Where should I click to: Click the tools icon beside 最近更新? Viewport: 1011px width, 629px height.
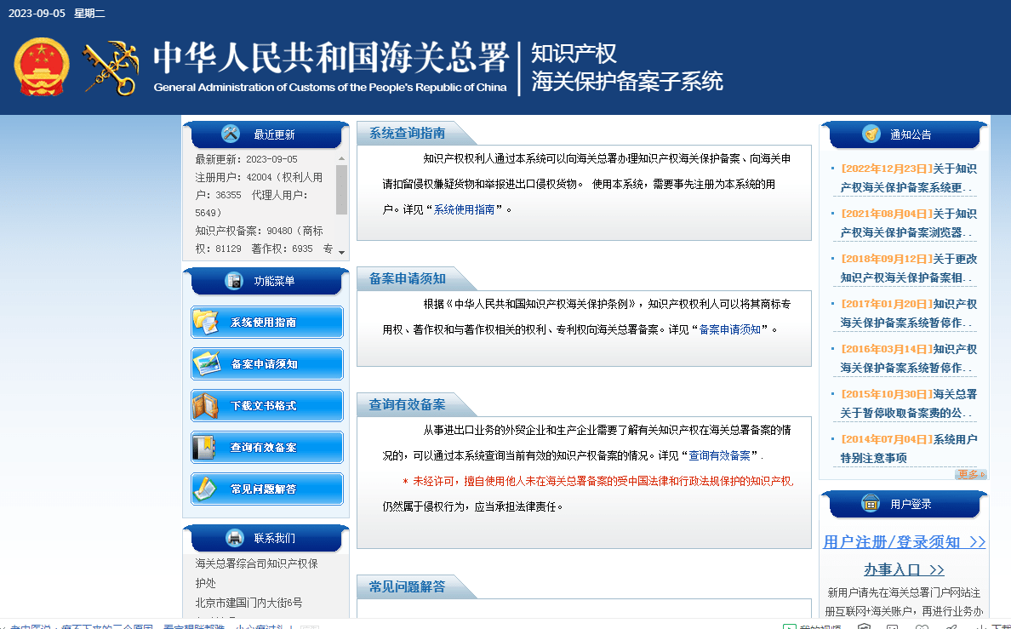[x=230, y=134]
